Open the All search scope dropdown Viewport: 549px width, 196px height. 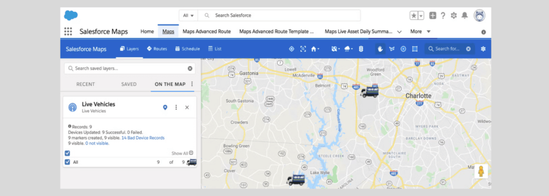(188, 16)
